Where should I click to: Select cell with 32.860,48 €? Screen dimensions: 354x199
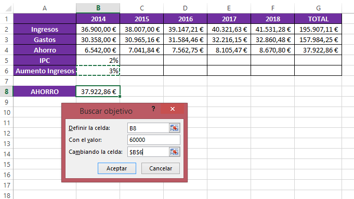[x=273, y=39]
